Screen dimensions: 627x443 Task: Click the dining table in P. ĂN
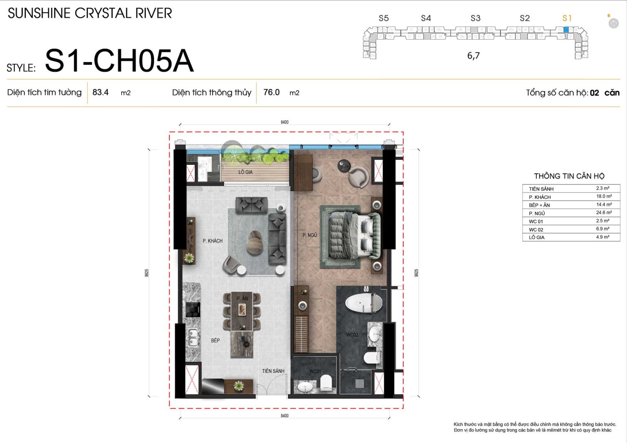pos(242,311)
